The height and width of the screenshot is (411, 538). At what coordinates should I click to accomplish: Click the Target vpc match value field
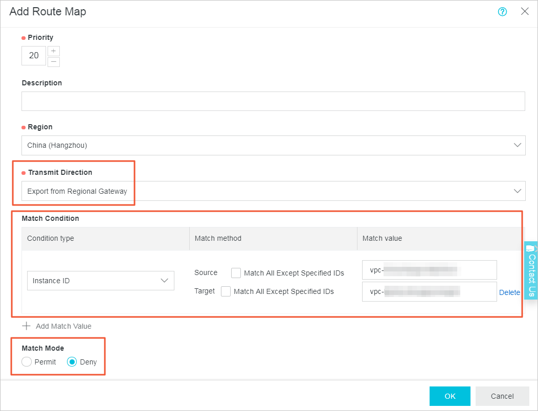pyautogui.click(x=429, y=291)
